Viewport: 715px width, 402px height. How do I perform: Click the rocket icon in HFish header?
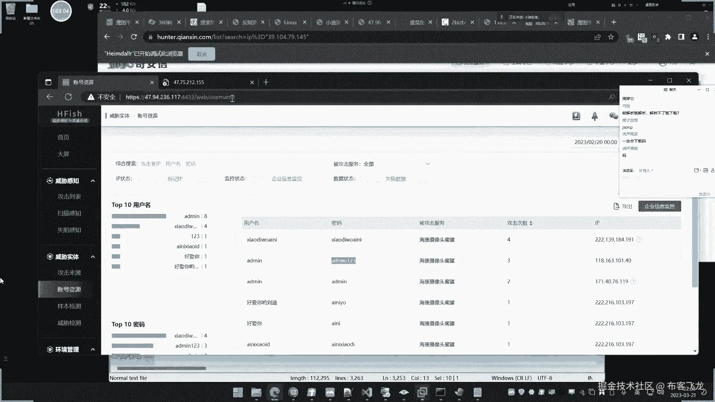coord(595,116)
